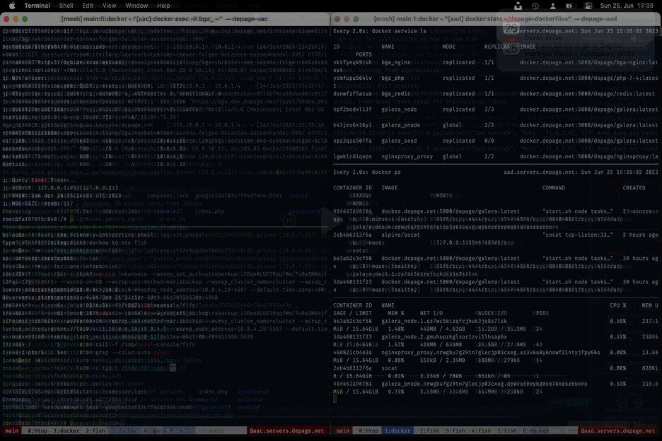Click the COMMAND column header in docker ps

tap(554, 188)
